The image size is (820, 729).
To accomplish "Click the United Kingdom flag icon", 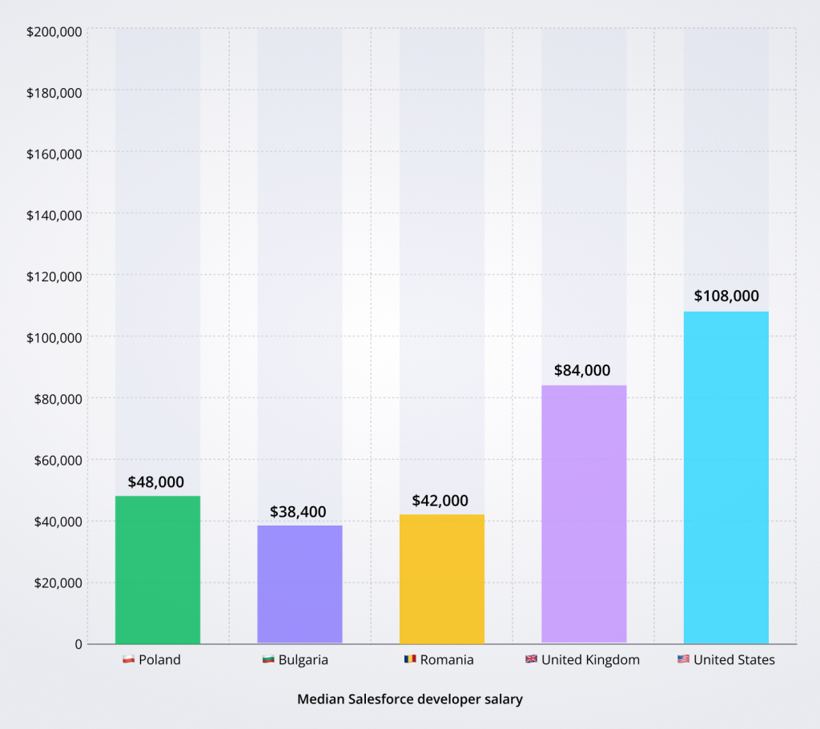I will point(532,659).
